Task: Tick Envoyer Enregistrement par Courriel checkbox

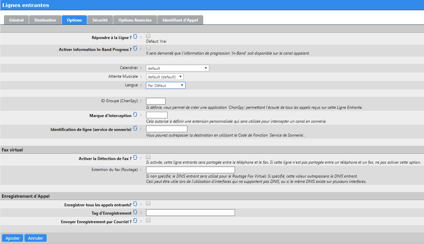Action: 148,220
